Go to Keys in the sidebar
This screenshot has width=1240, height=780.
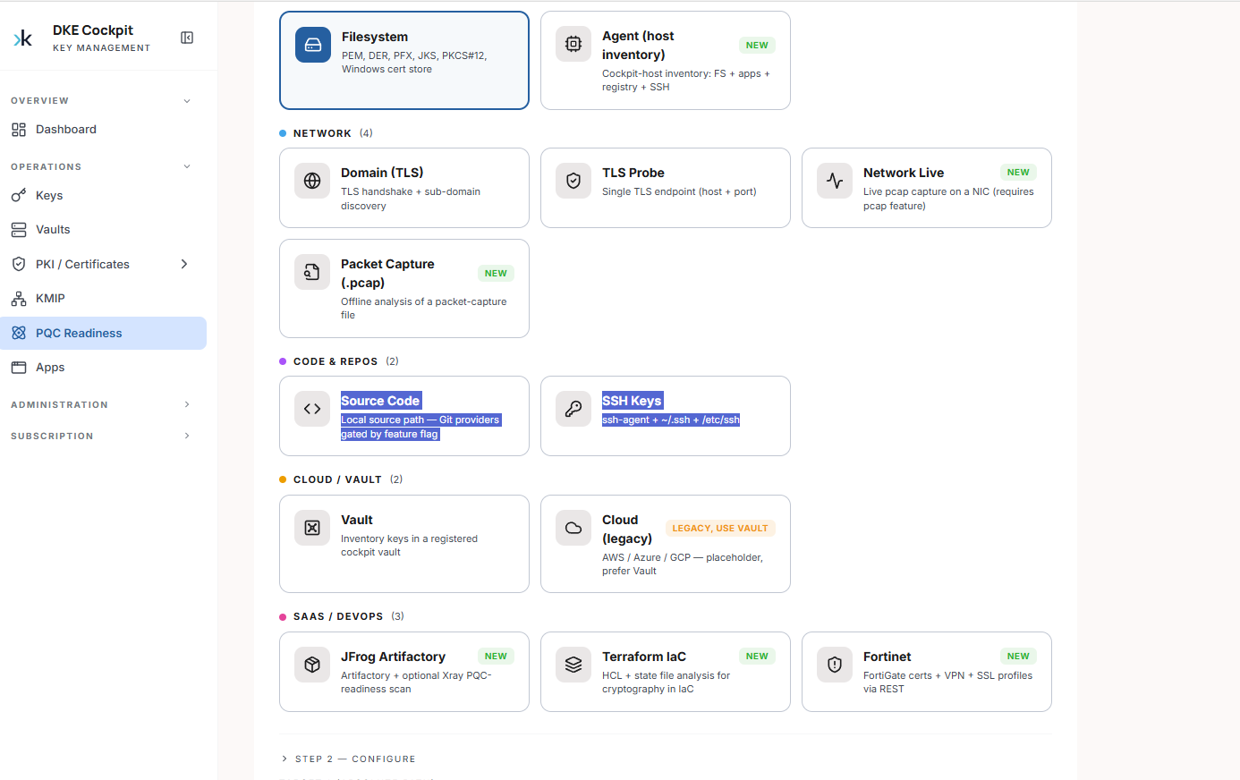point(103,196)
